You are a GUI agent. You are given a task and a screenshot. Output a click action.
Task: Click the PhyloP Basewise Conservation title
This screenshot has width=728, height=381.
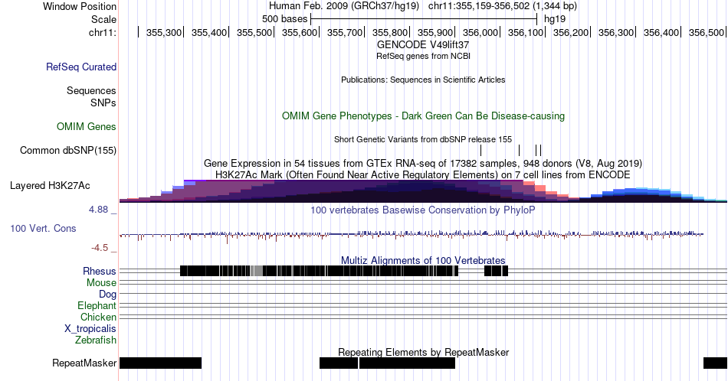[x=423, y=210]
